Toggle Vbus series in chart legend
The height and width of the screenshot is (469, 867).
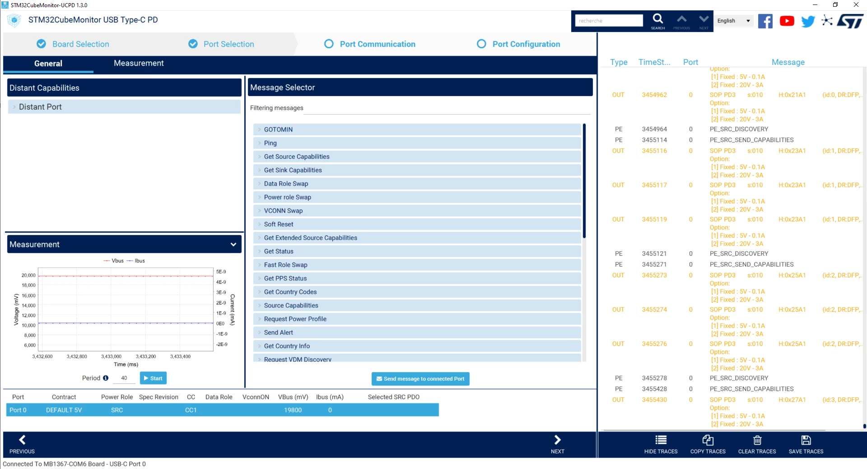click(113, 261)
